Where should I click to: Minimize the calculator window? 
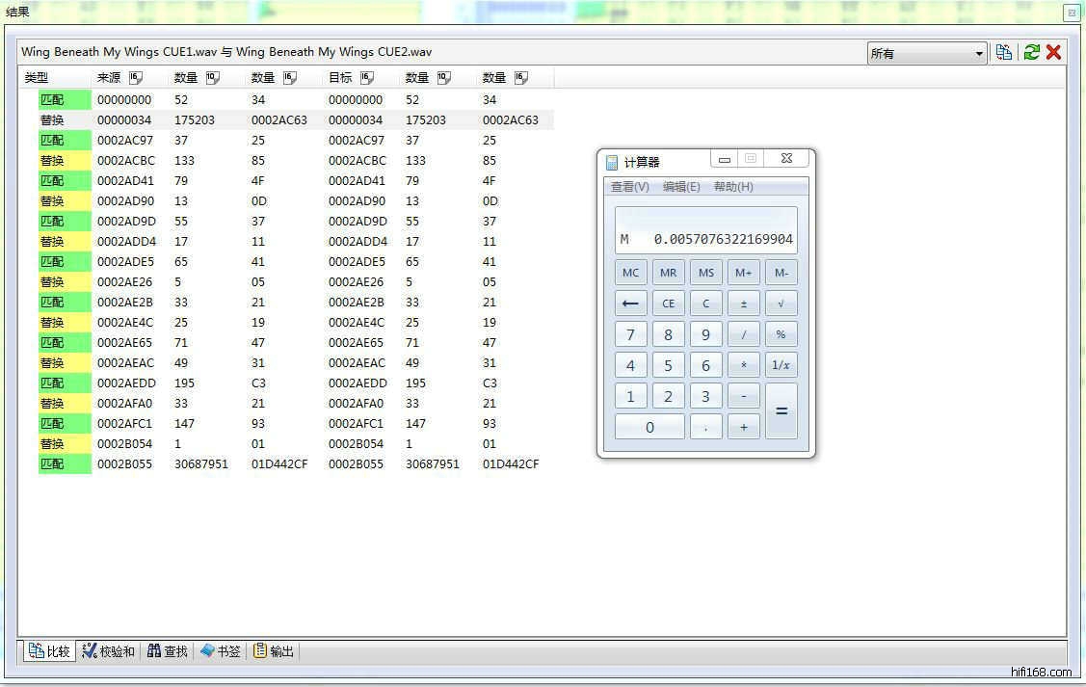[725, 159]
